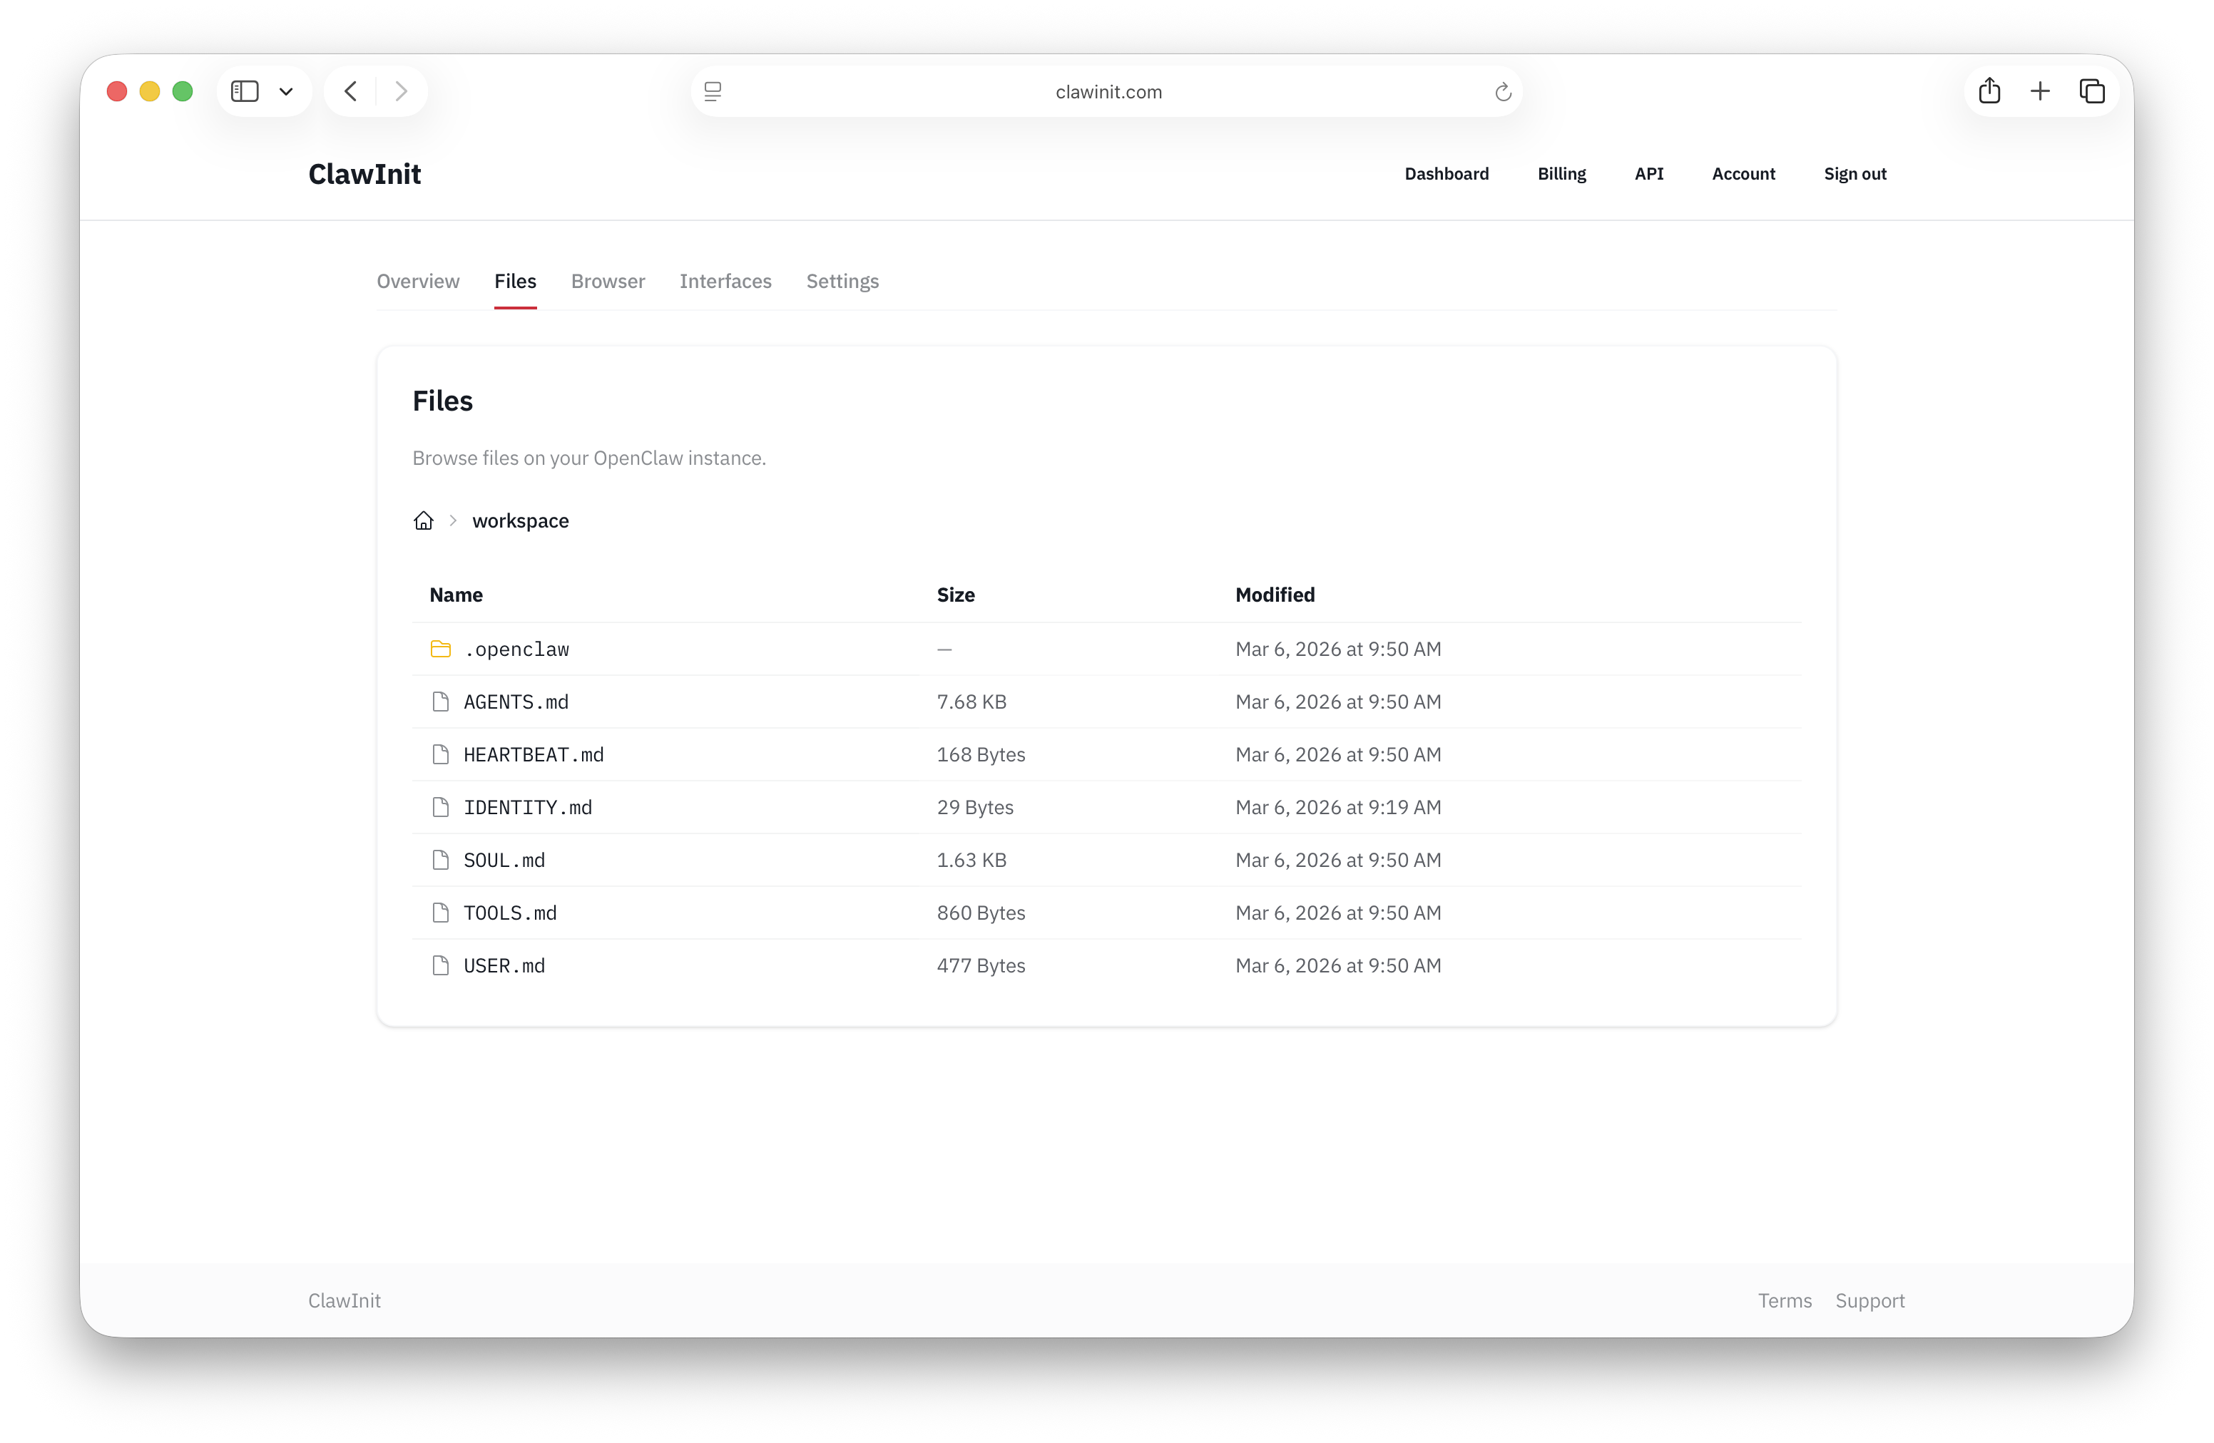Select the Settings tab
Viewport: 2214px width, 1443px height.
point(842,281)
